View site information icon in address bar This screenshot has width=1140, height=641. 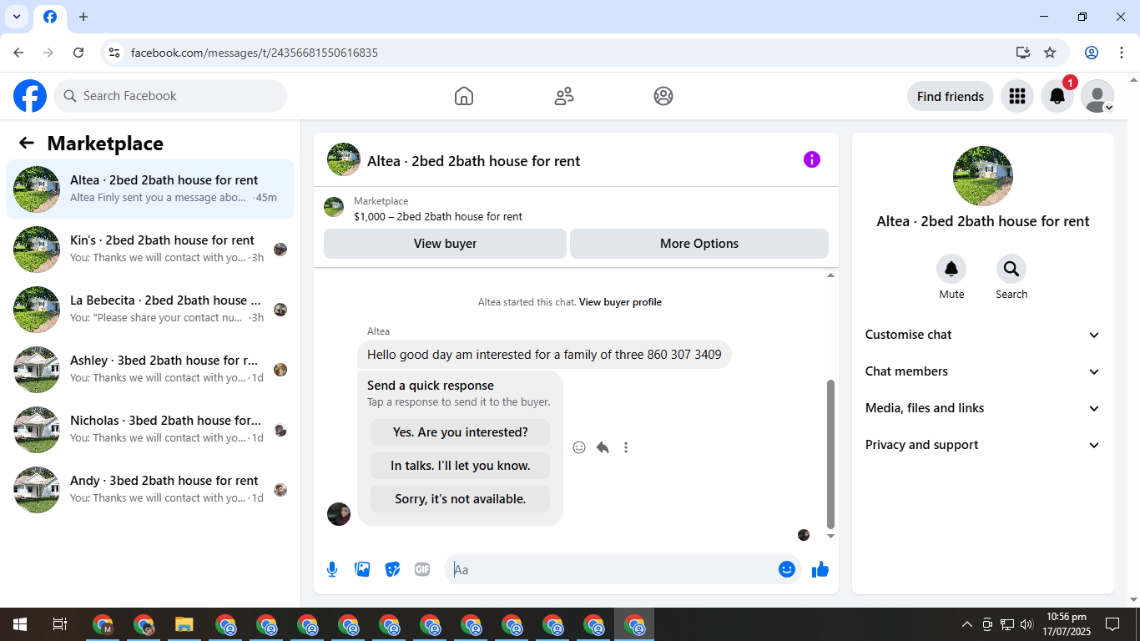[x=114, y=53]
